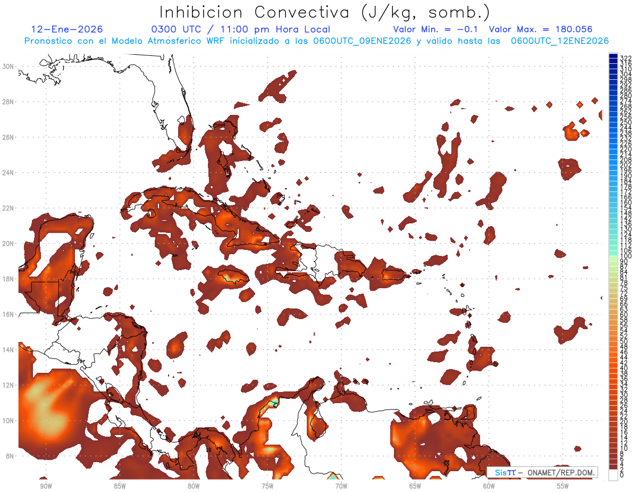Click the initialization time '0600UTC_09ENE2026'
Screen dimensions: 638x493
[362, 41]
